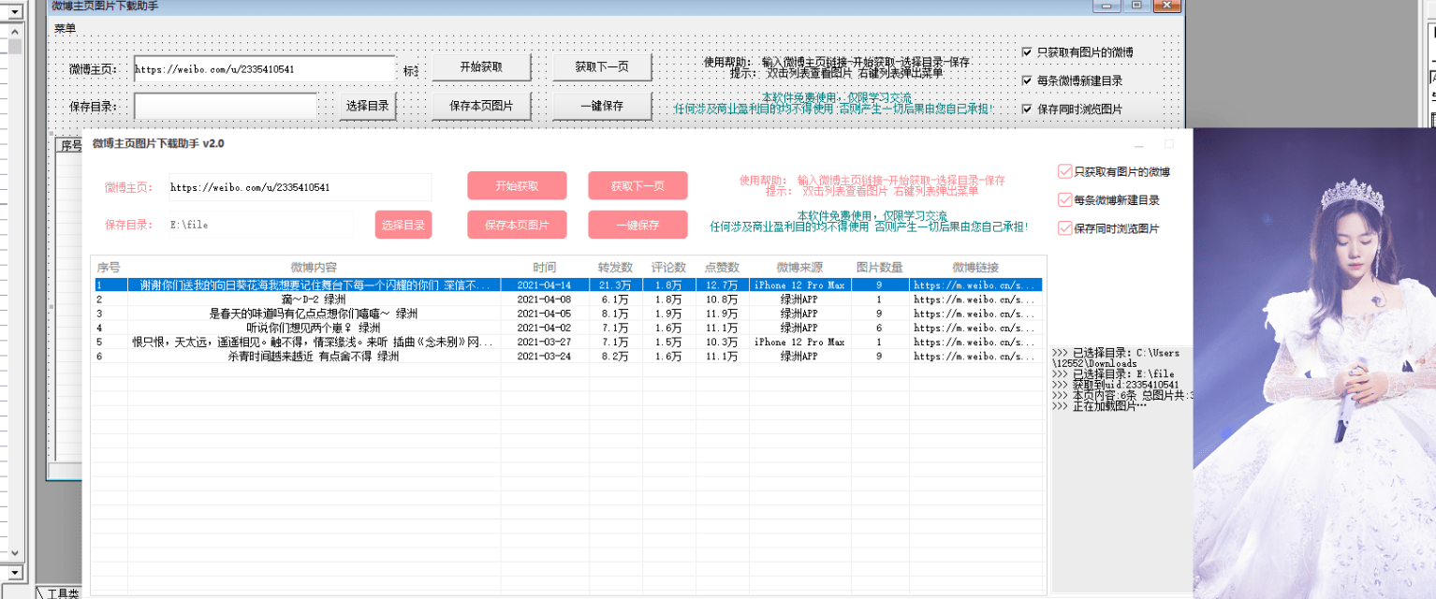Click log line 正在加载图片
1436x599 pixels.
(x=1099, y=406)
